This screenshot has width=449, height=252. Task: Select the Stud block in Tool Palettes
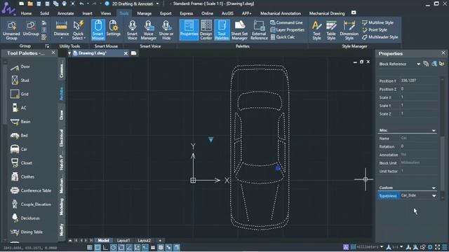coord(20,80)
